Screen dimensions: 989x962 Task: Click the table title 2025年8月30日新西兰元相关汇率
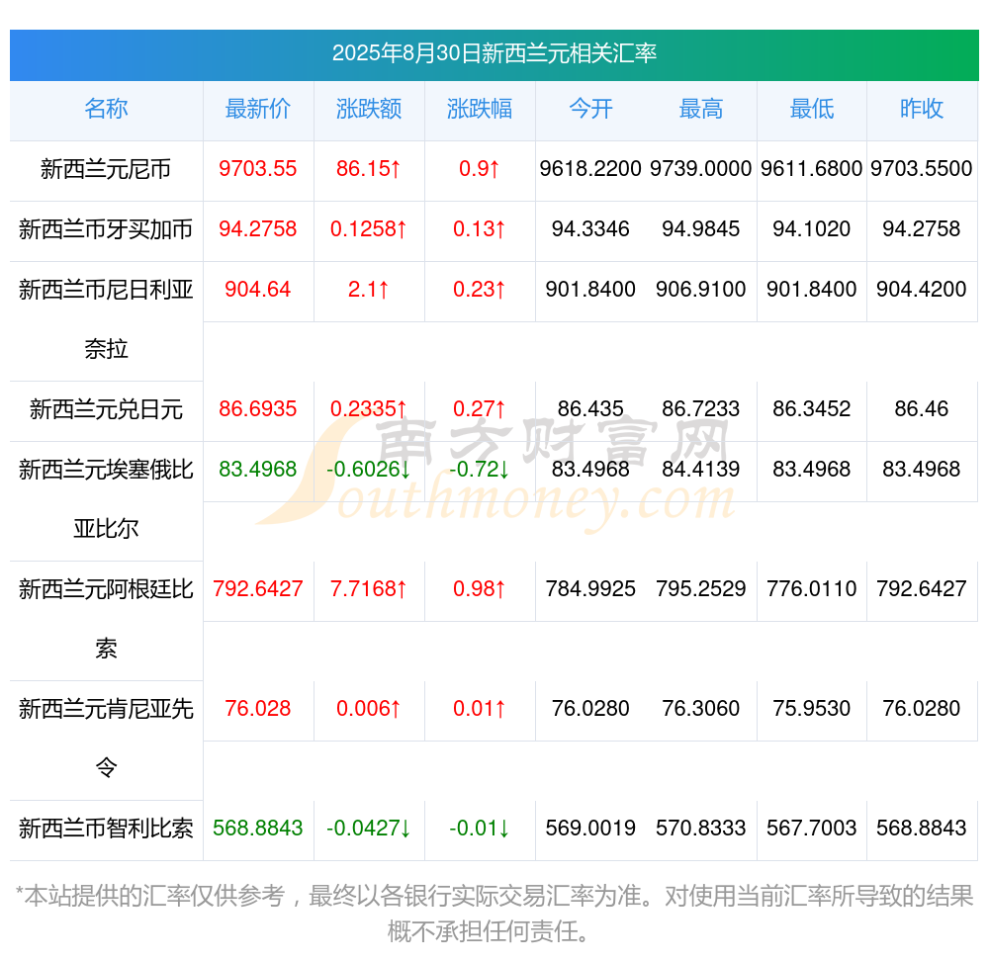coord(494,53)
